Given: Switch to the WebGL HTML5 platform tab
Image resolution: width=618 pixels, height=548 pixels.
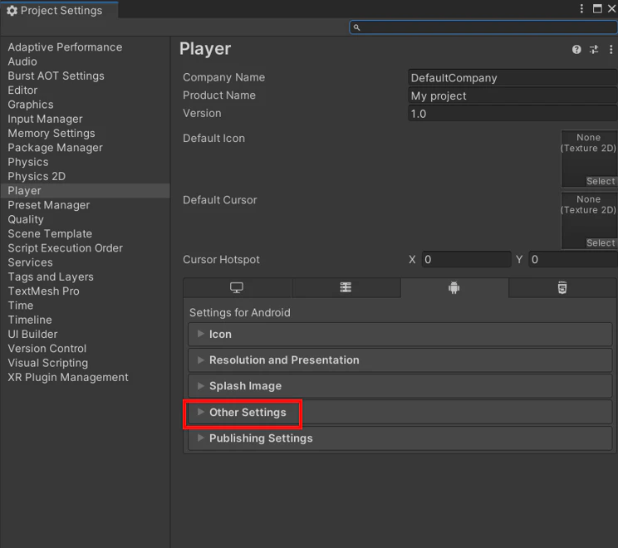Looking at the screenshot, I should [562, 287].
